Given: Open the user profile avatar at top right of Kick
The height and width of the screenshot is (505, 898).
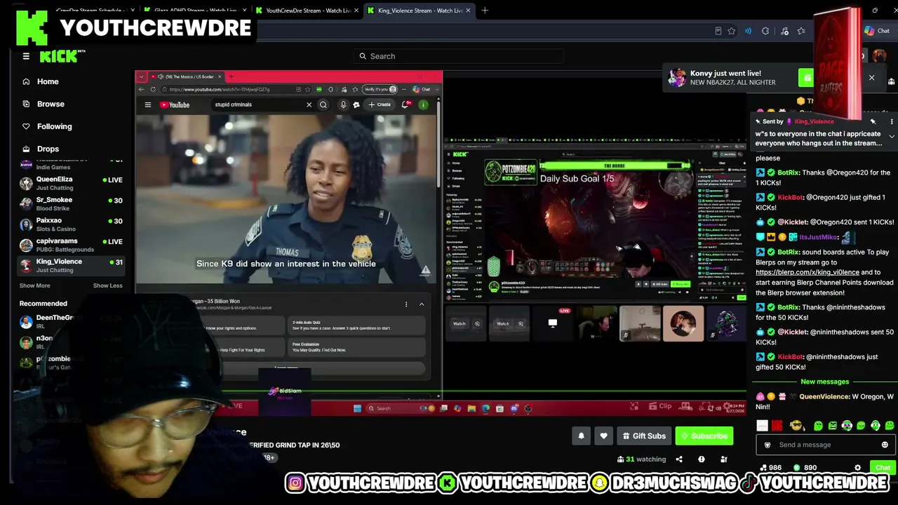Looking at the screenshot, I should click(x=880, y=56).
